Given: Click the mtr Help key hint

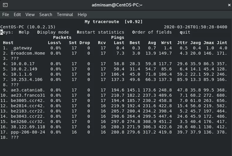Looking at the screenshot, I should 24,32.
